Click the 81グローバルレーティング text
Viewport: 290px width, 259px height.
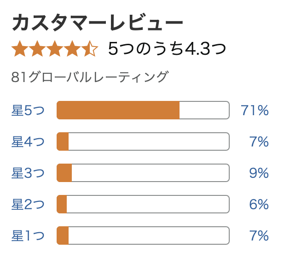[90, 77]
